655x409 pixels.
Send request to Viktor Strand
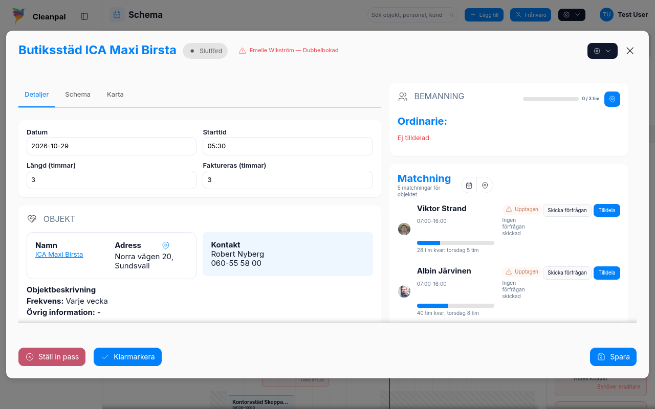tap(567, 210)
